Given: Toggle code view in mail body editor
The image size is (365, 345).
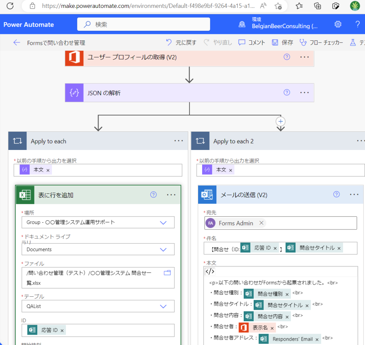Looking at the screenshot, I should click(210, 272).
